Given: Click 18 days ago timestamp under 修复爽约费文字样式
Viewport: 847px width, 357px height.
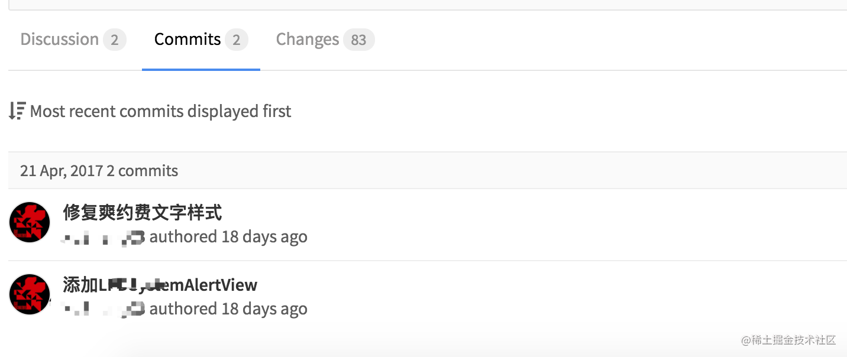Looking at the screenshot, I should click(264, 237).
